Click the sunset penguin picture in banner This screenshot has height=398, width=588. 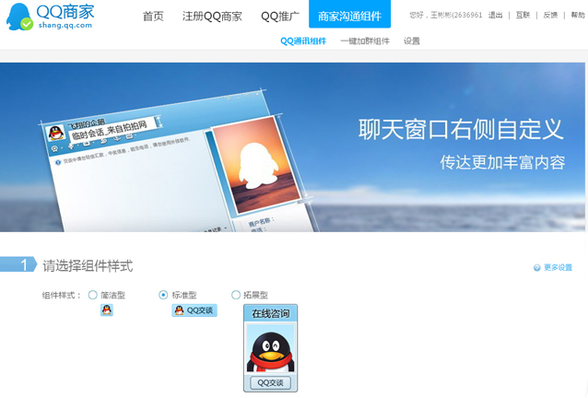tap(256, 164)
